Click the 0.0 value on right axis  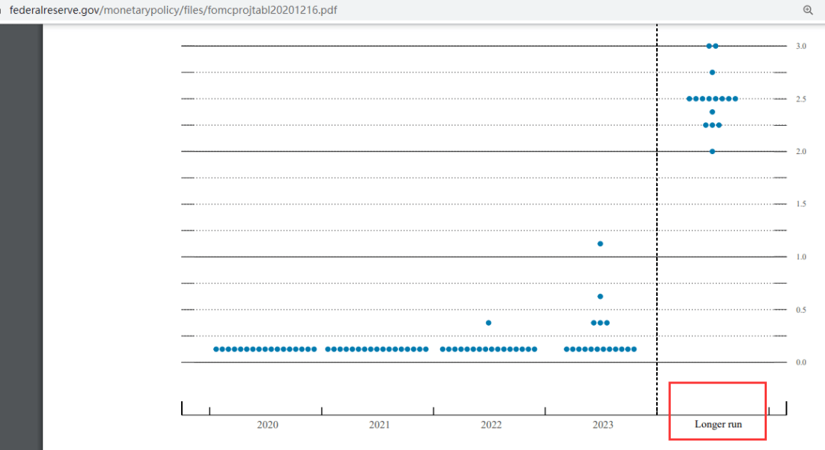(x=801, y=362)
